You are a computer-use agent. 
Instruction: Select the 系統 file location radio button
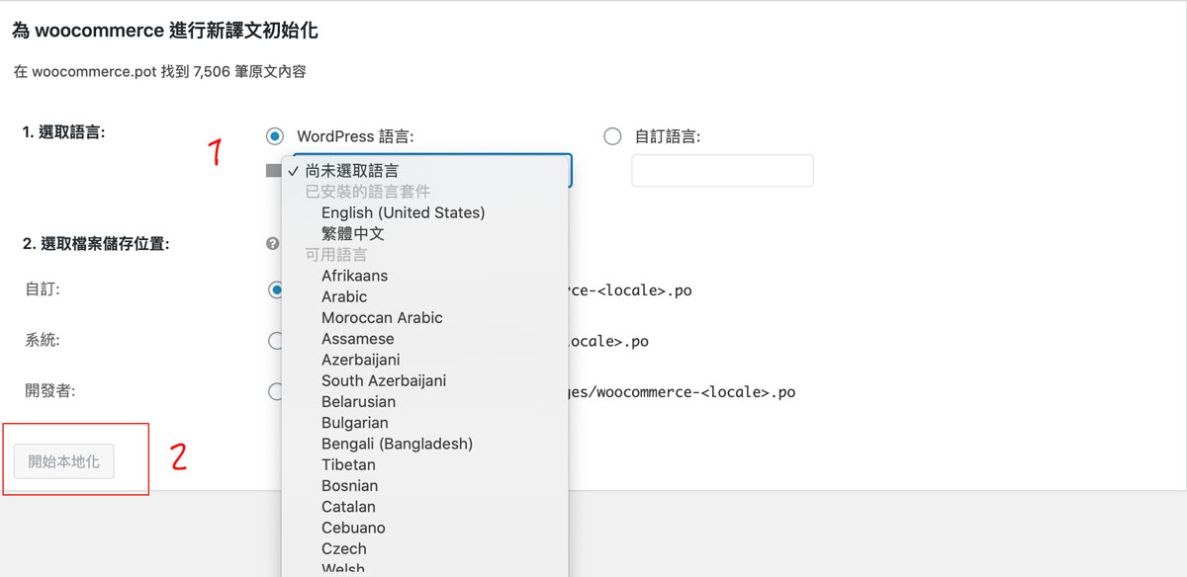pos(275,341)
